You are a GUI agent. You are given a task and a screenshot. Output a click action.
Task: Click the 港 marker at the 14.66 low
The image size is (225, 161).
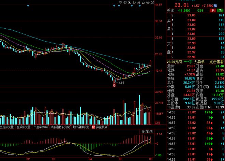[115, 86]
